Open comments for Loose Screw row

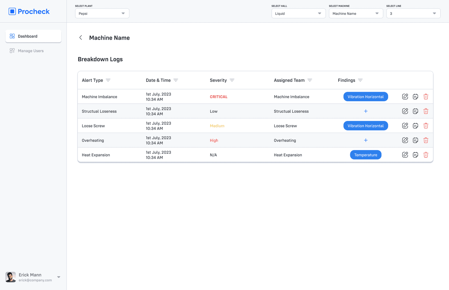click(x=415, y=126)
